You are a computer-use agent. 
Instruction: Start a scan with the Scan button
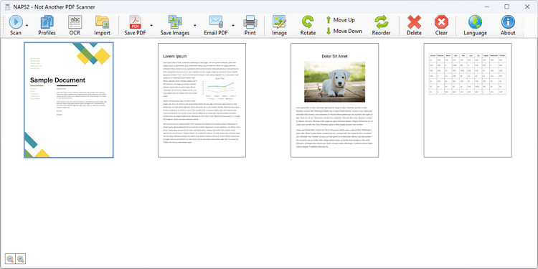[x=16, y=26]
